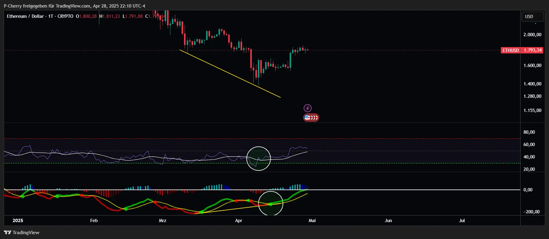549x239 pixels.
Task: Click the 1.400,00 price axis label
Action: (532, 84)
